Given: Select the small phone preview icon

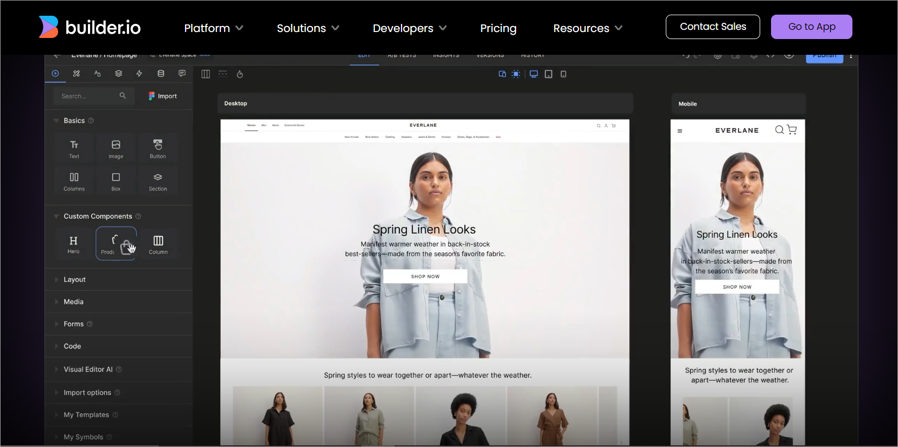Looking at the screenshot, I should pos(564,74).
